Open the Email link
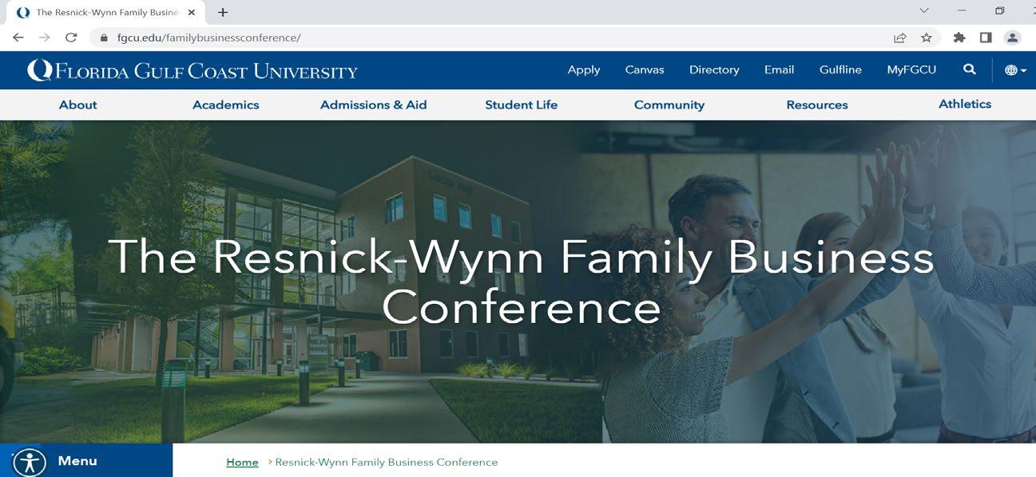This screenshot has width=1036, height=477. coord(779,70)
